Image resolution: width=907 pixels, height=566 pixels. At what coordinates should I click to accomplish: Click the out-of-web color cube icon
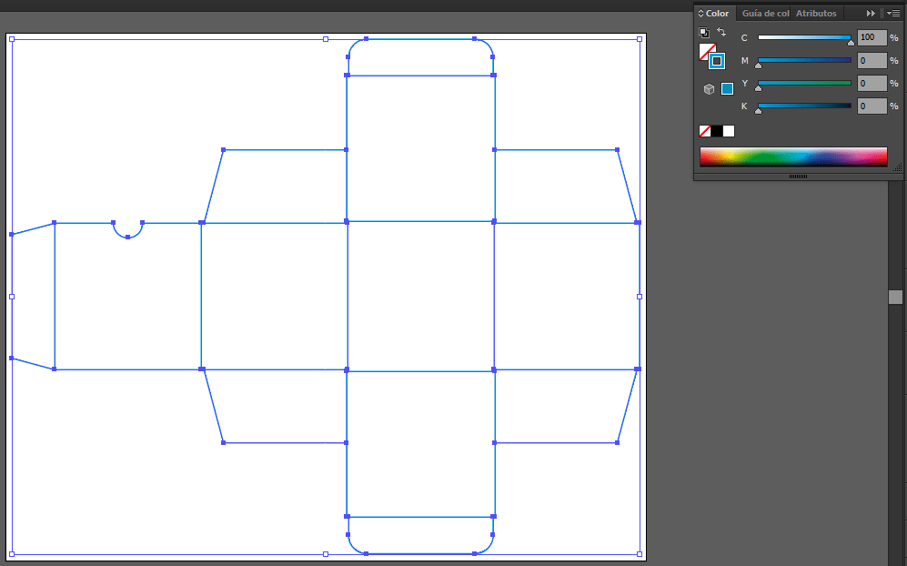(709, 88)
